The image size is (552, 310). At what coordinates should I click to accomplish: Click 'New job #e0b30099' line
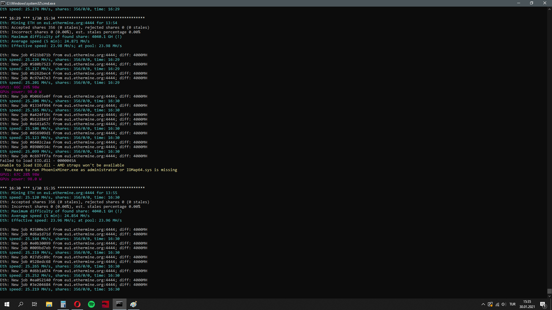point(74,243)
